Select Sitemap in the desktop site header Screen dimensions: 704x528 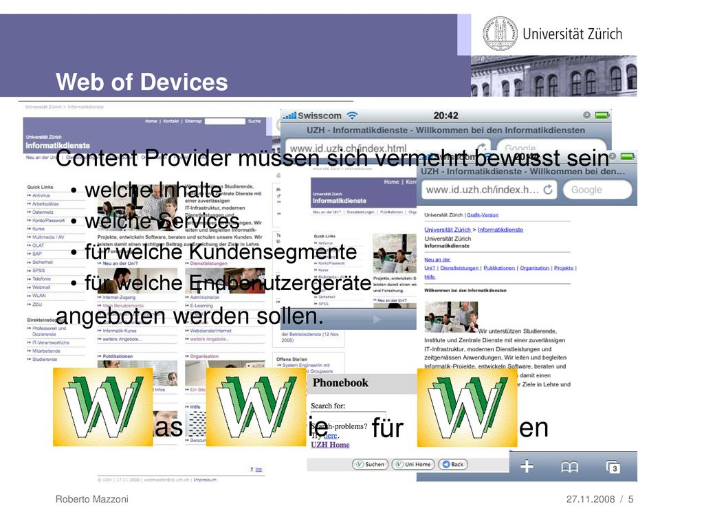[193, 121]
